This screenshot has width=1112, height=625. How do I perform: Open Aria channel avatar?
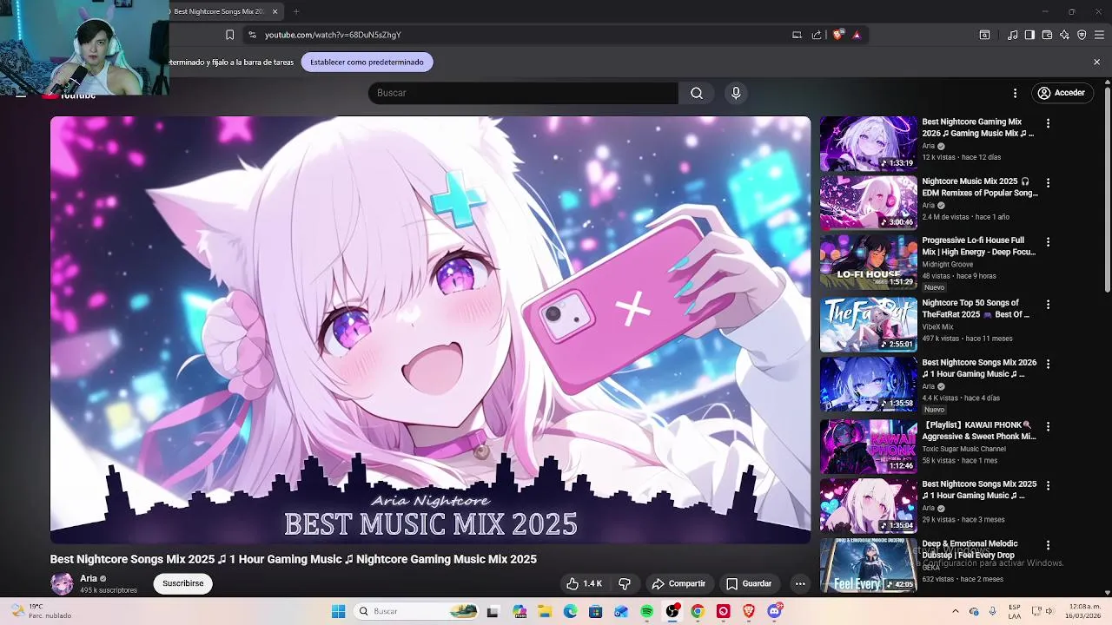[62, 583]
